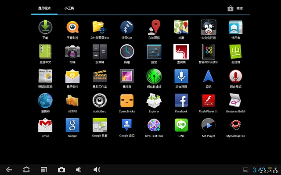The width and height of the screenshot is (281, 175).
Task: Lower volume with the small speaker button
Action: point(79,170)
